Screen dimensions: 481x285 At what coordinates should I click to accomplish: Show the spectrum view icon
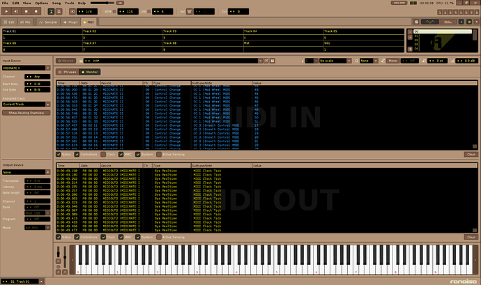point(448,22)
